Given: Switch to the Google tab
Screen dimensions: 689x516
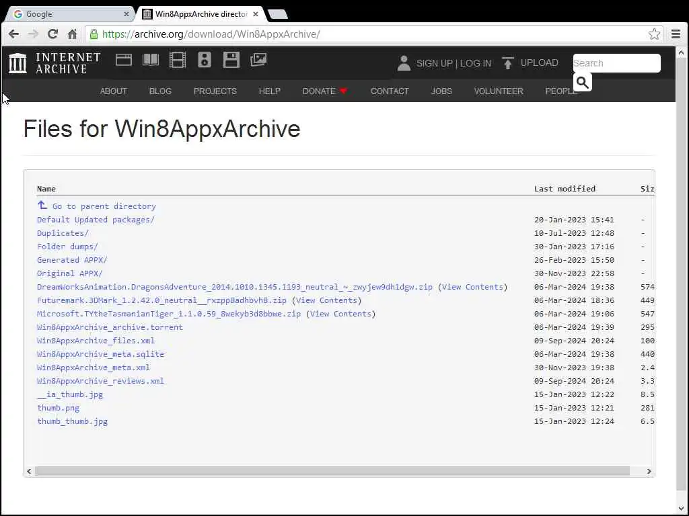Looking at the screenshot, I should (70, 14).
